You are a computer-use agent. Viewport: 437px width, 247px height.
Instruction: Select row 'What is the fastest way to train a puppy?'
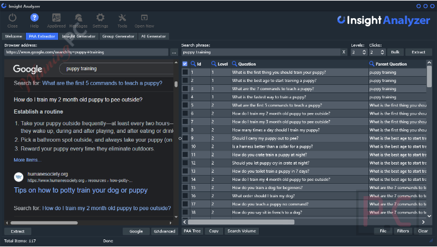(304, 97)
